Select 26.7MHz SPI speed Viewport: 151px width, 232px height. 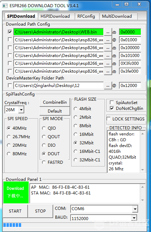tap(18, 137)
